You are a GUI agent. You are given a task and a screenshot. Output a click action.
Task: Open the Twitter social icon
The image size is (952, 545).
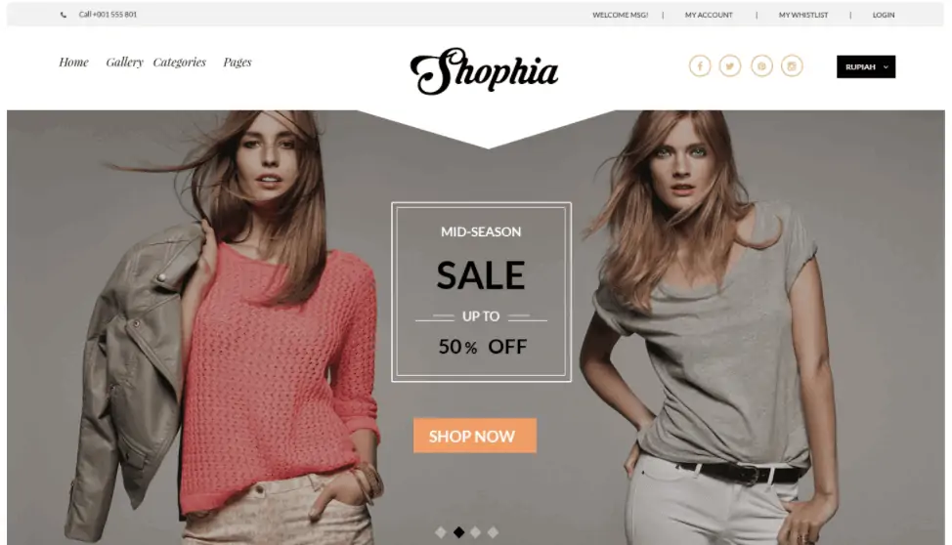click(730, 66)
